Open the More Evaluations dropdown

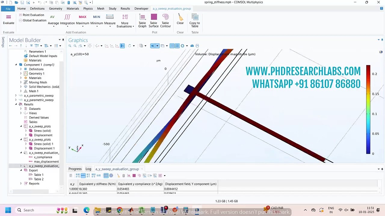point(125,21)
